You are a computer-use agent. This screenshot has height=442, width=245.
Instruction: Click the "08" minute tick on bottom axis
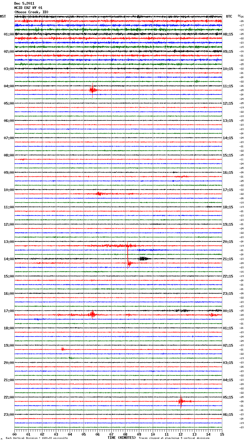pos(125,434)
